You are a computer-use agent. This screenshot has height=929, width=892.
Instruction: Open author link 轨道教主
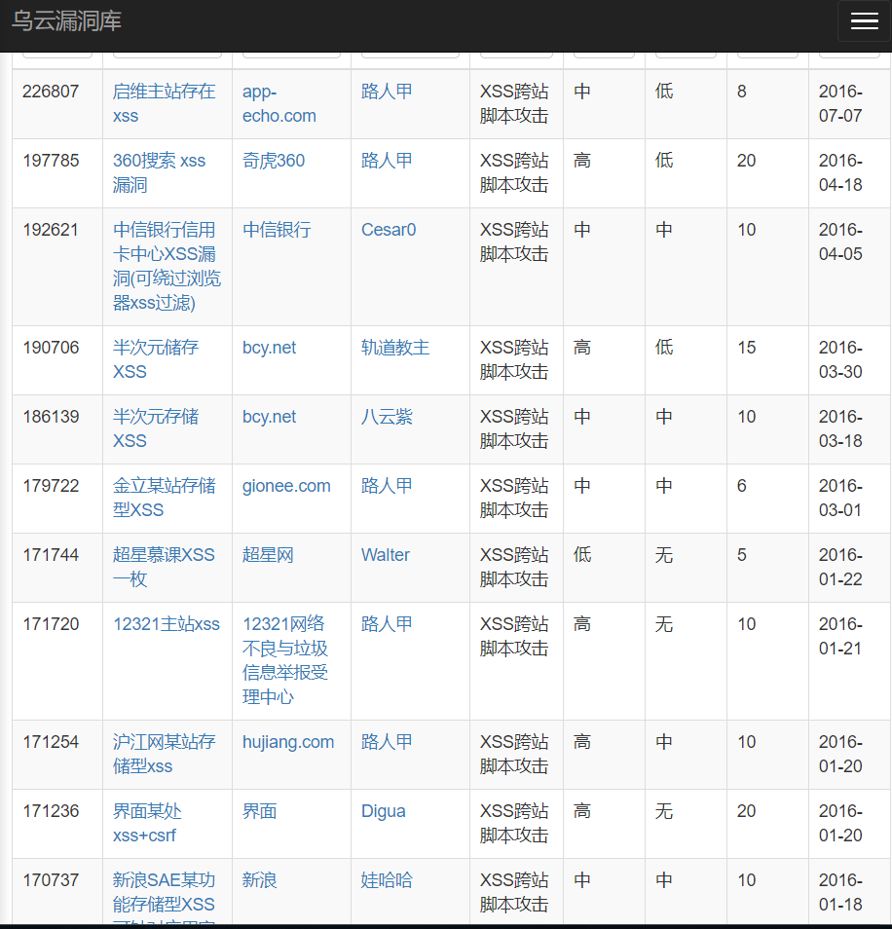[x=395, y=348]
